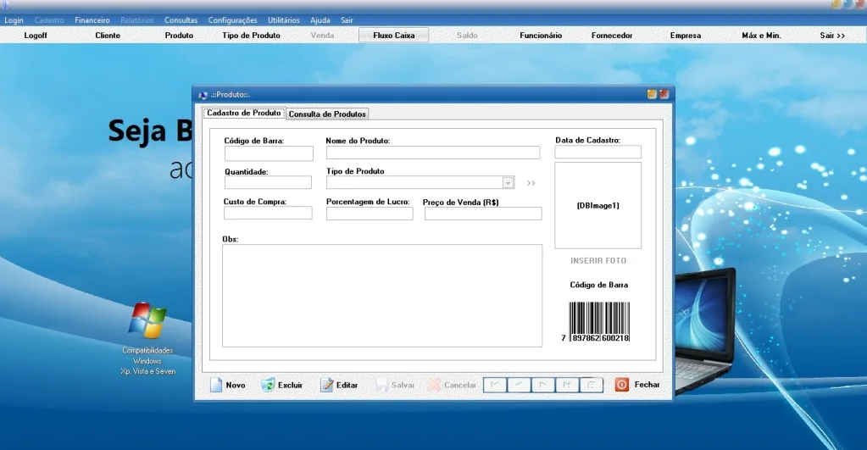This screenshot has width=867, height=450.
Task: Click the Fechar close button with red icon
Action: 637,385
